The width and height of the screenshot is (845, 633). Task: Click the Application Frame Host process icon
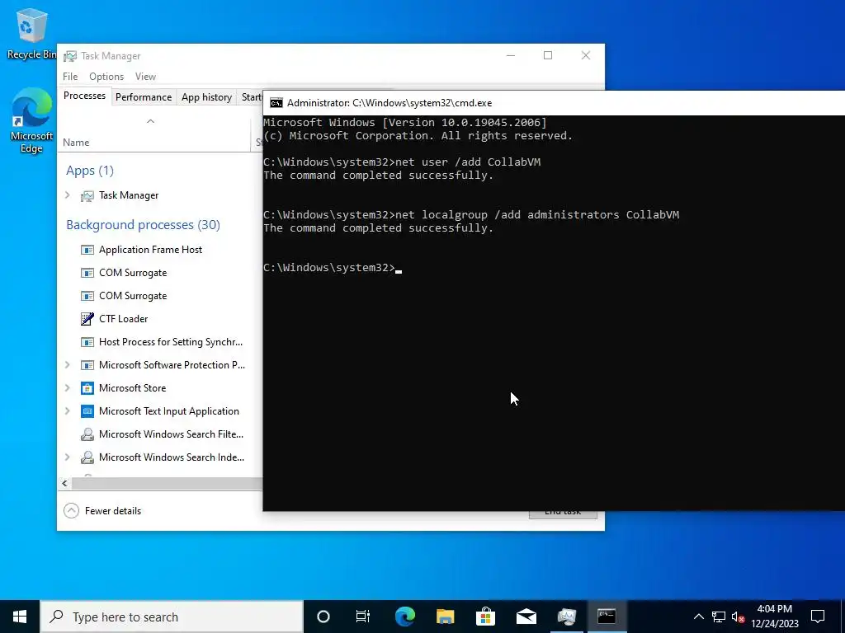click(87, 250)
